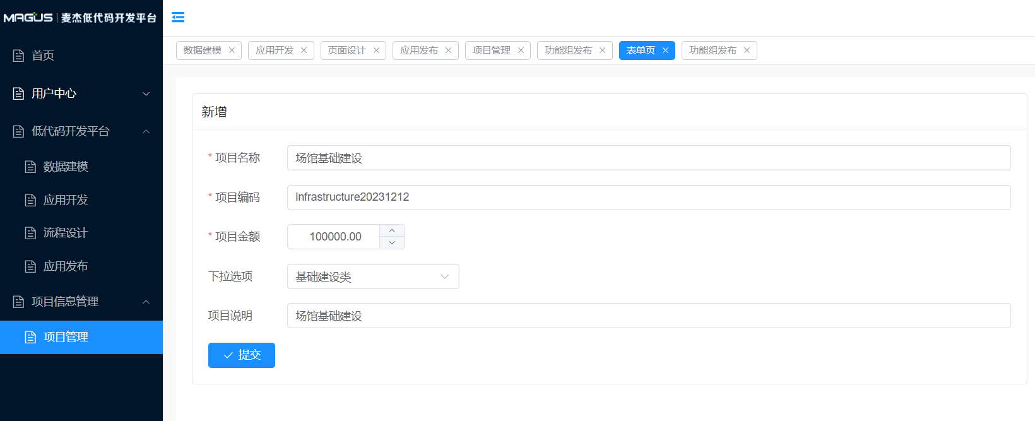The width and height of the screenshot is (1035, 421).
Task: Switch to the 项目管理 tab
Action: (491, 50)
